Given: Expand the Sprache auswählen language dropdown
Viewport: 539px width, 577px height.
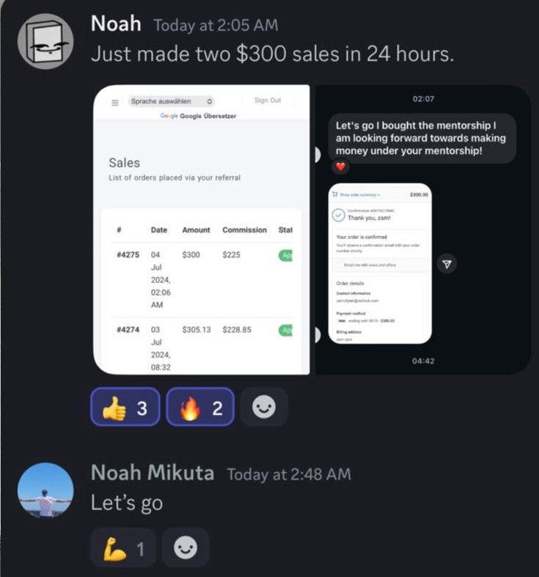Looking at the screenshot, I should point(172,101).
